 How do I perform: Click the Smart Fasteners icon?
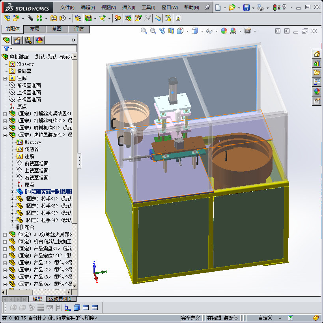[x=54, y=18]
